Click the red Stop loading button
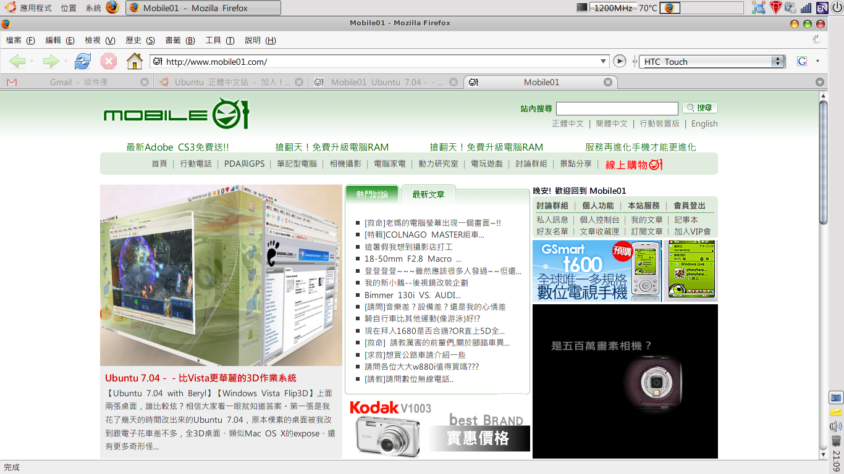Screen dimensions: 844x474 point(109,61)
